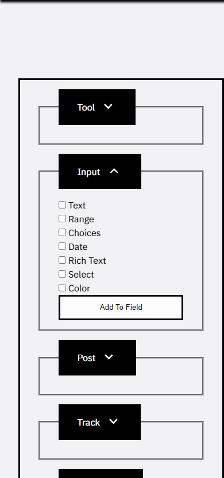The width and height of the screenshot is (224, 478).
Task: Click the Add To Field button
Action: 121,308
